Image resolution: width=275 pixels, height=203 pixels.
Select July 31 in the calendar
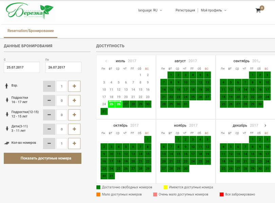click(104, 111)
